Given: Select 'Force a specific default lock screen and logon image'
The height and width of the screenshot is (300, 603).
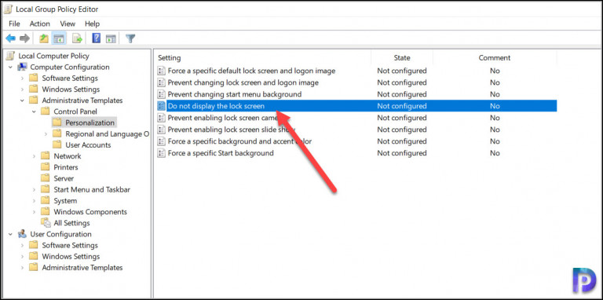Looking at the screenshot, I should pos(251,71).
